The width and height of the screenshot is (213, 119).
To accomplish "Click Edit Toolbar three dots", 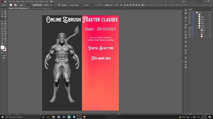I will (x=4, y=61).
